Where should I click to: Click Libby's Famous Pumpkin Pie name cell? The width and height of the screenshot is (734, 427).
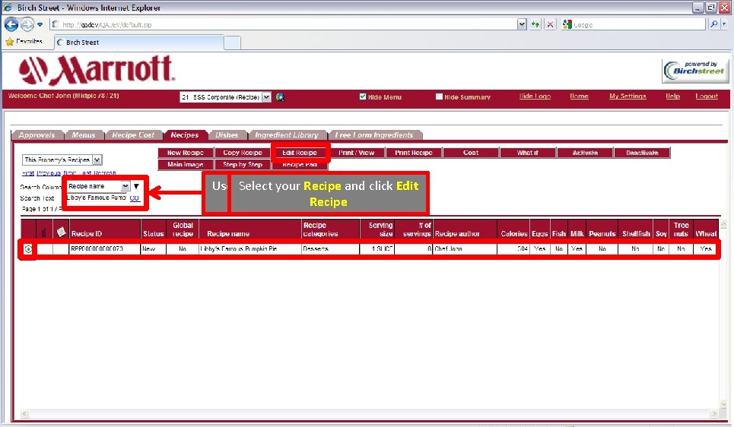click(x=250, y=248)
